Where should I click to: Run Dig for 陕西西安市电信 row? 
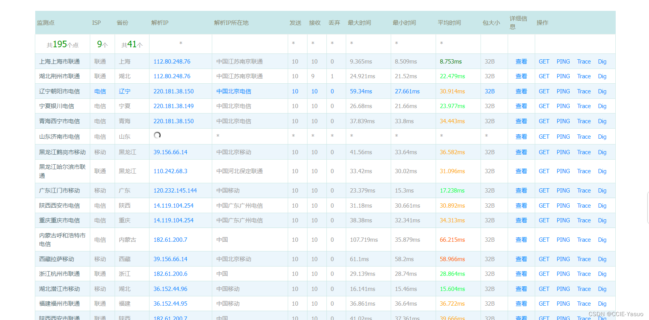click(x=602, y=206)
